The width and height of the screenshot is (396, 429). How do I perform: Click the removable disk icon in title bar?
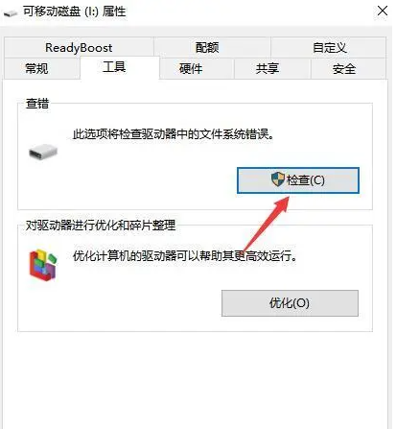pyautogui.click(x=11, y=13)
